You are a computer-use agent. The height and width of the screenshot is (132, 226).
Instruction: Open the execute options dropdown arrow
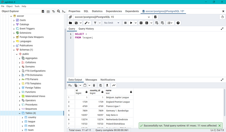[x=136, y=23]
